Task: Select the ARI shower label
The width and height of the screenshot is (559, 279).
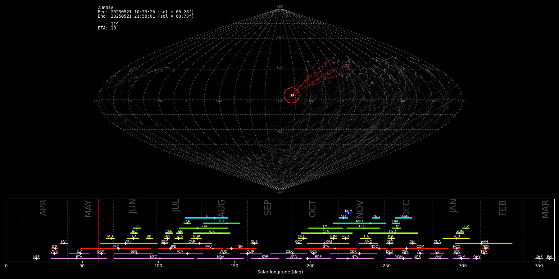Action: (x=128, y=242)
